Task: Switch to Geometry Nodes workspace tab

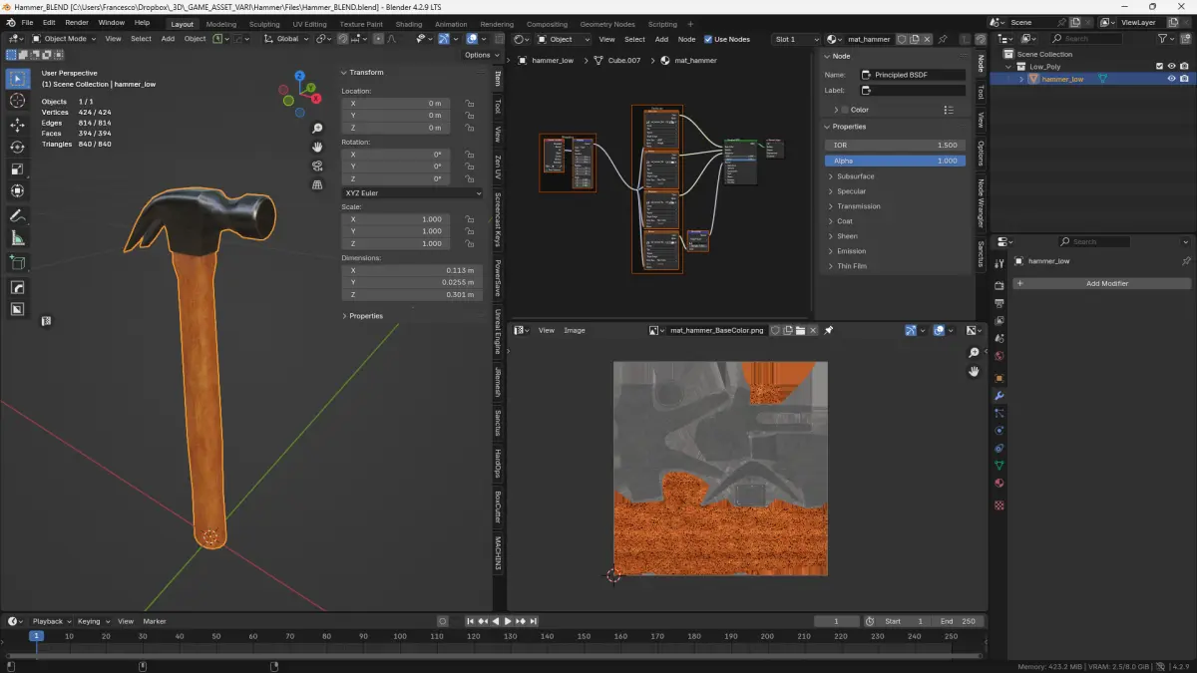Action: click(607, 24)
